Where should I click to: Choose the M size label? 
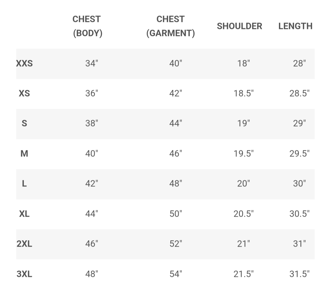[24, 153]
